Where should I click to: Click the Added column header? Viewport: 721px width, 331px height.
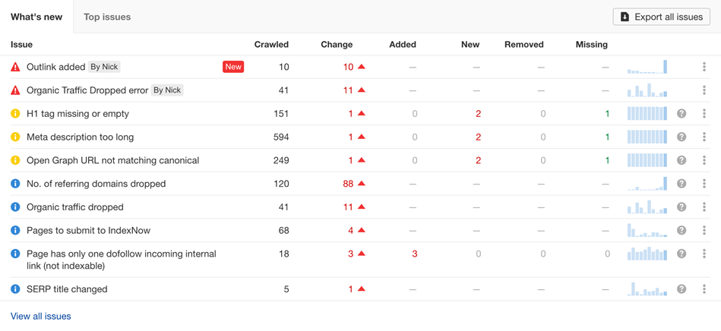(403, 45)
